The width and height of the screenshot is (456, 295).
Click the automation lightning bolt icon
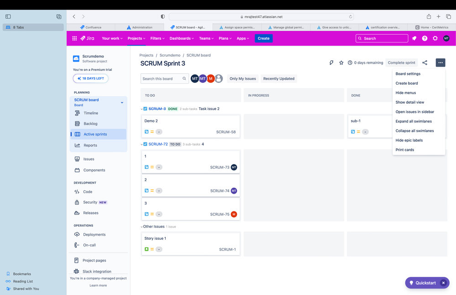(x=331, y=63)
